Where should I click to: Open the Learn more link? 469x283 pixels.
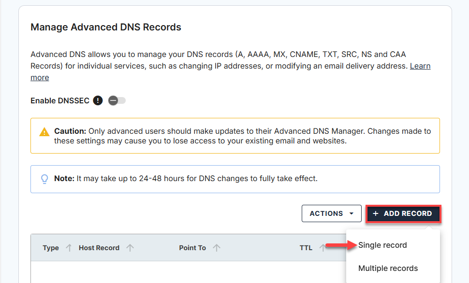pos(420,66)
